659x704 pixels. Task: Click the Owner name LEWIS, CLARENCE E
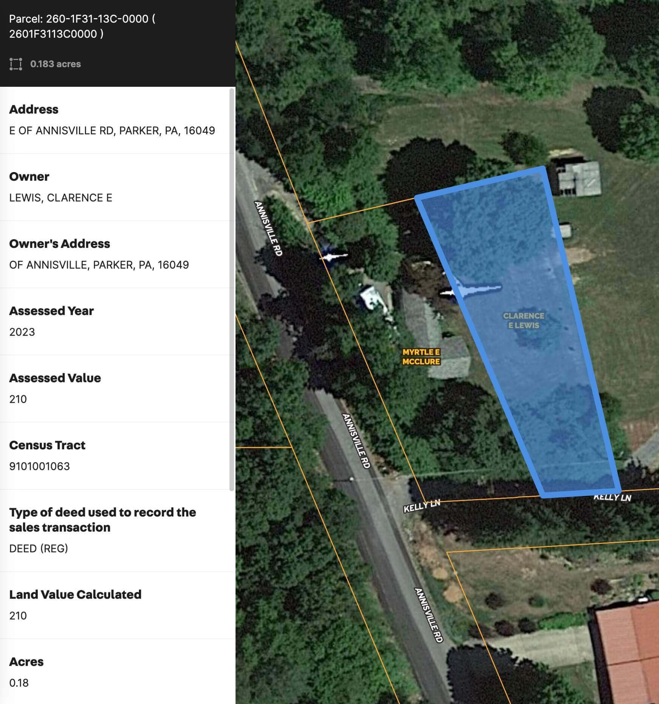[60, 197]
